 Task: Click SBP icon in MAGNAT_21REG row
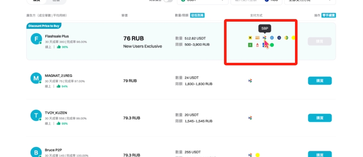tap(250, 81)
